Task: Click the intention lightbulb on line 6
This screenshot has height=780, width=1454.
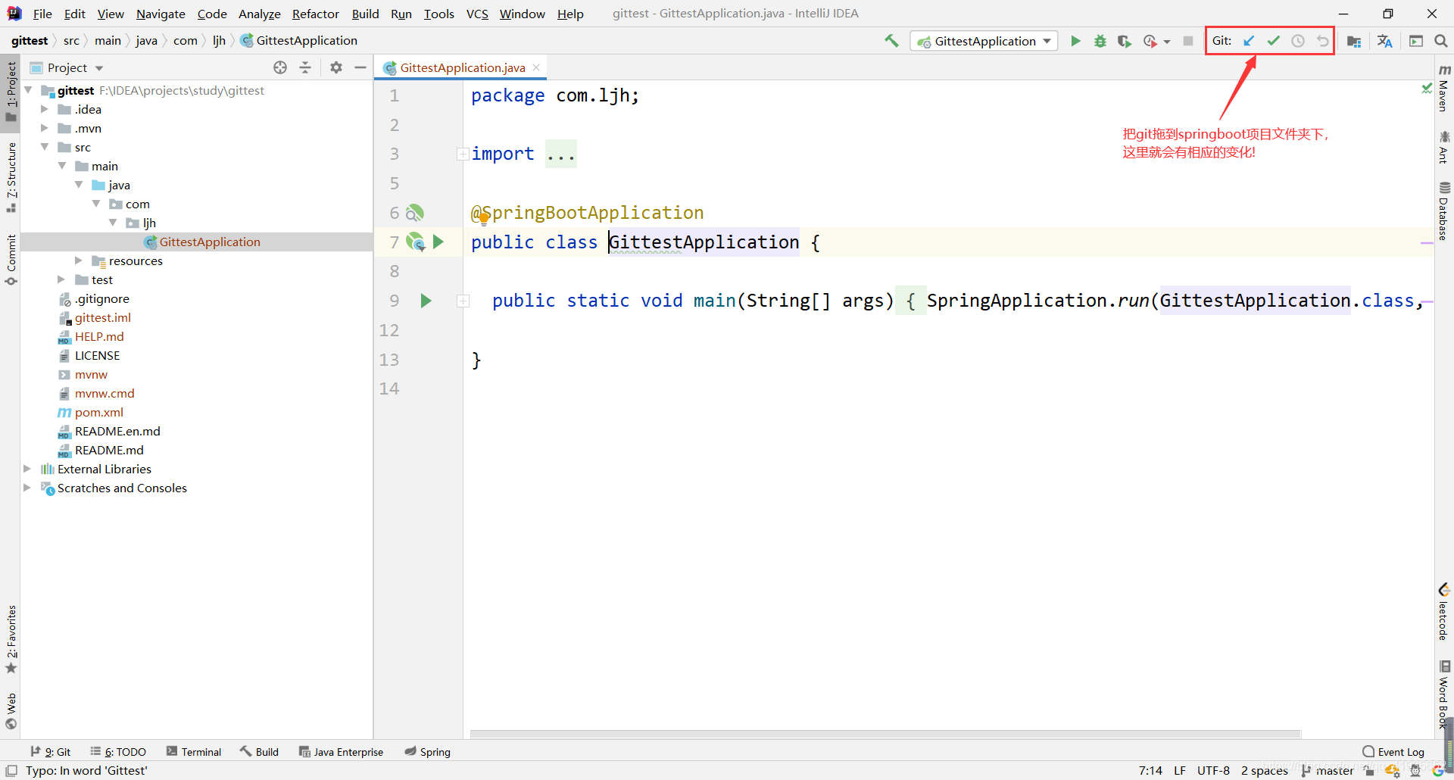Action: pyautogui.click(x=484, y=219)
